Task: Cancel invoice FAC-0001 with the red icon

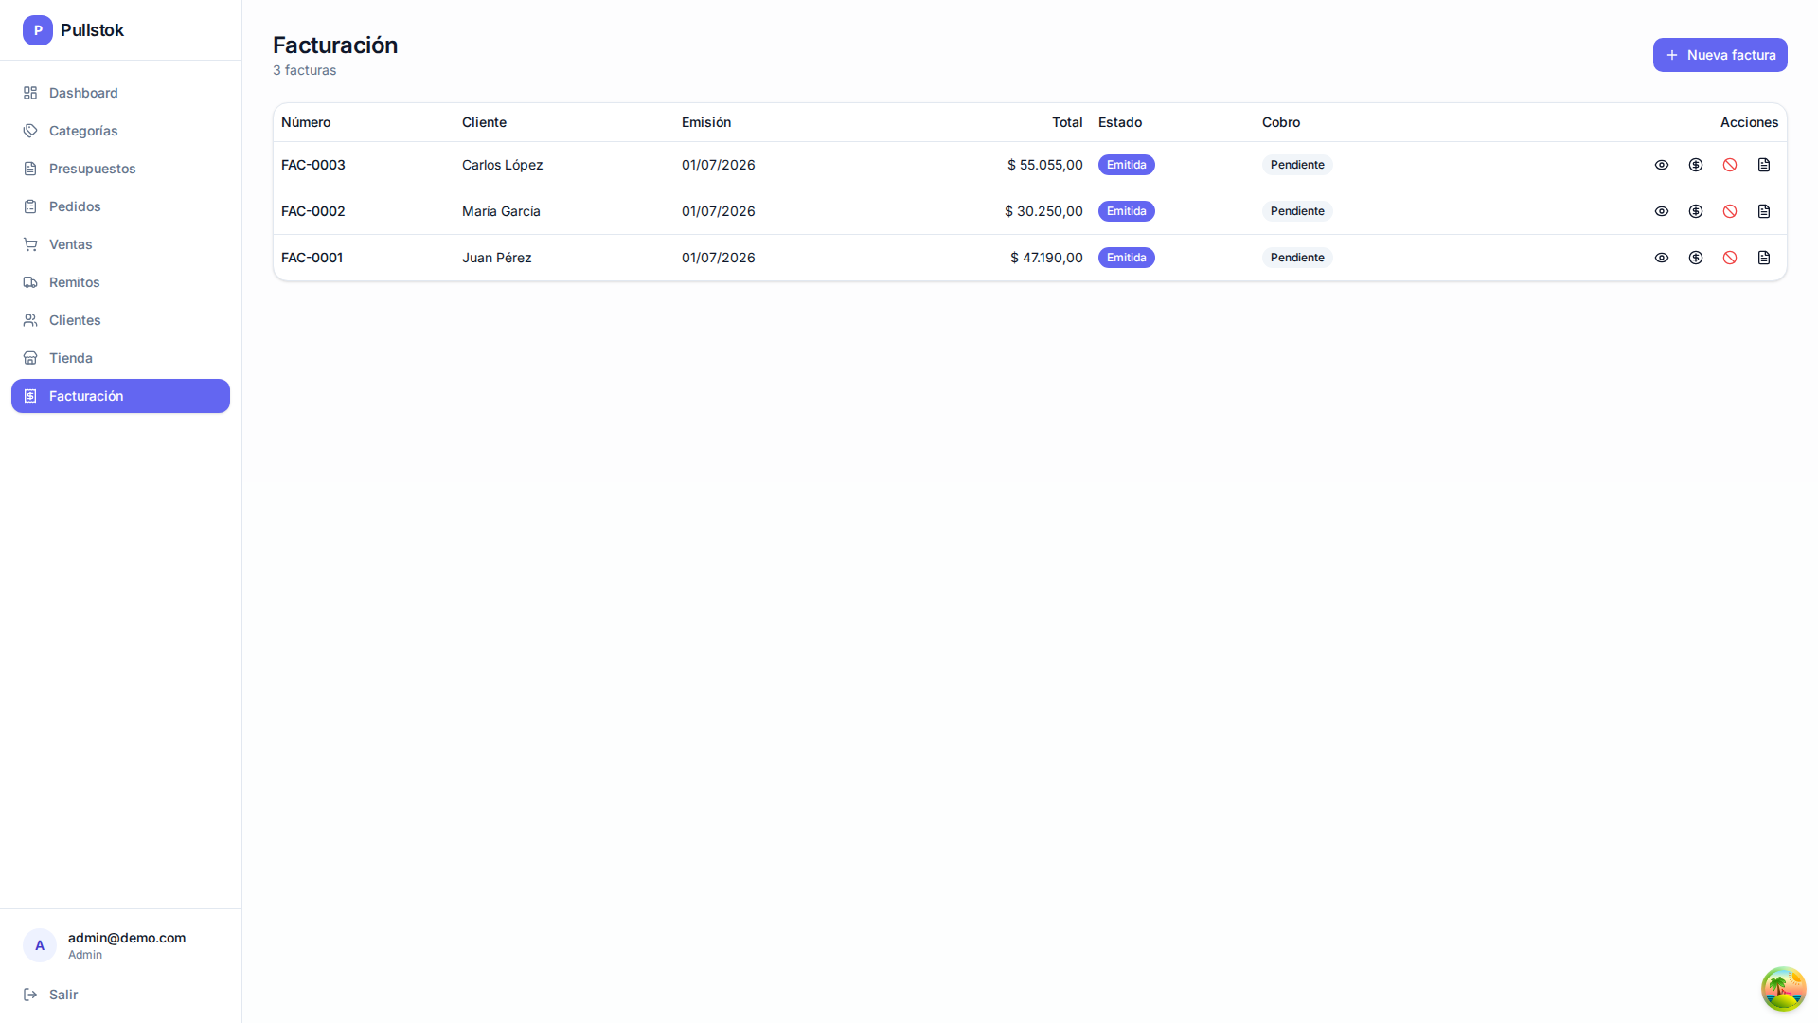Action: click(1730, 258)
